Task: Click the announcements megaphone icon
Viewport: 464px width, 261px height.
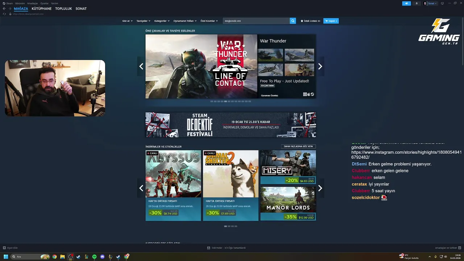Action: (x=406, y=3)
